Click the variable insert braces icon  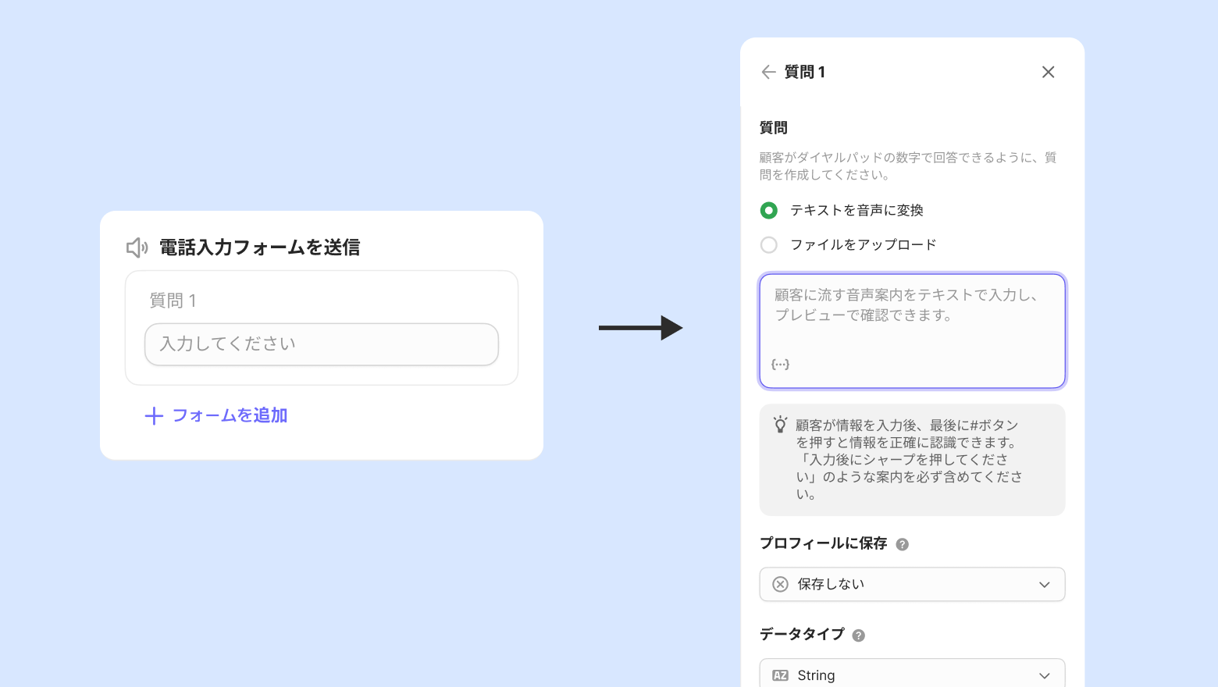tap(780, 364)
